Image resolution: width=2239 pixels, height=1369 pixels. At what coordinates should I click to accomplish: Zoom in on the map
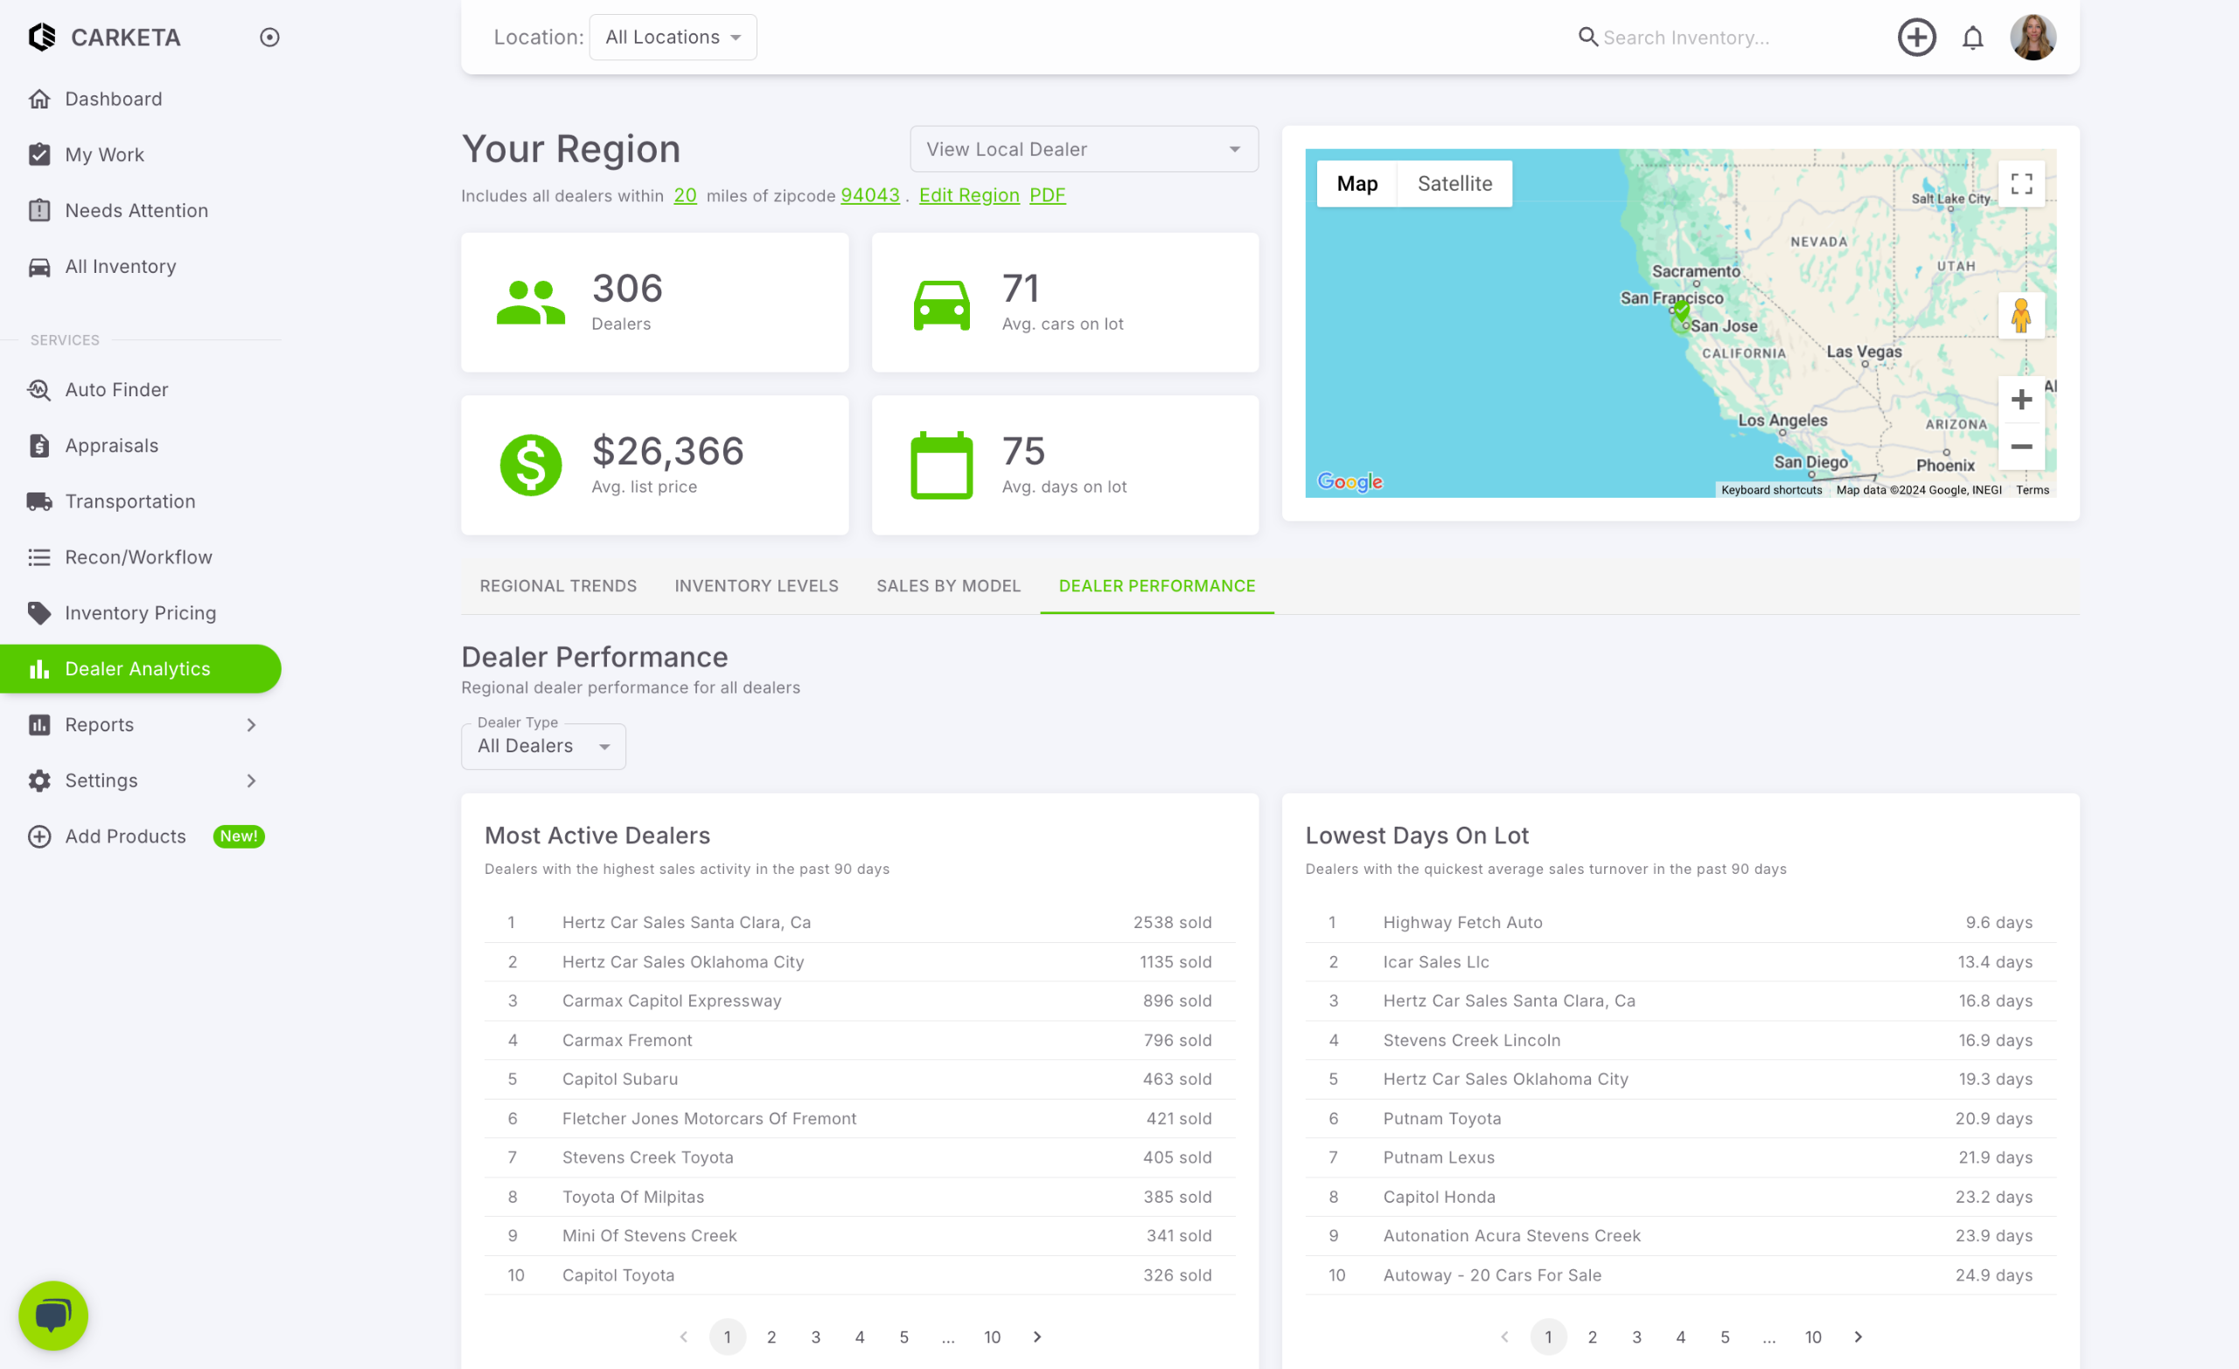pyautogui.click(x=2020, y=400)
